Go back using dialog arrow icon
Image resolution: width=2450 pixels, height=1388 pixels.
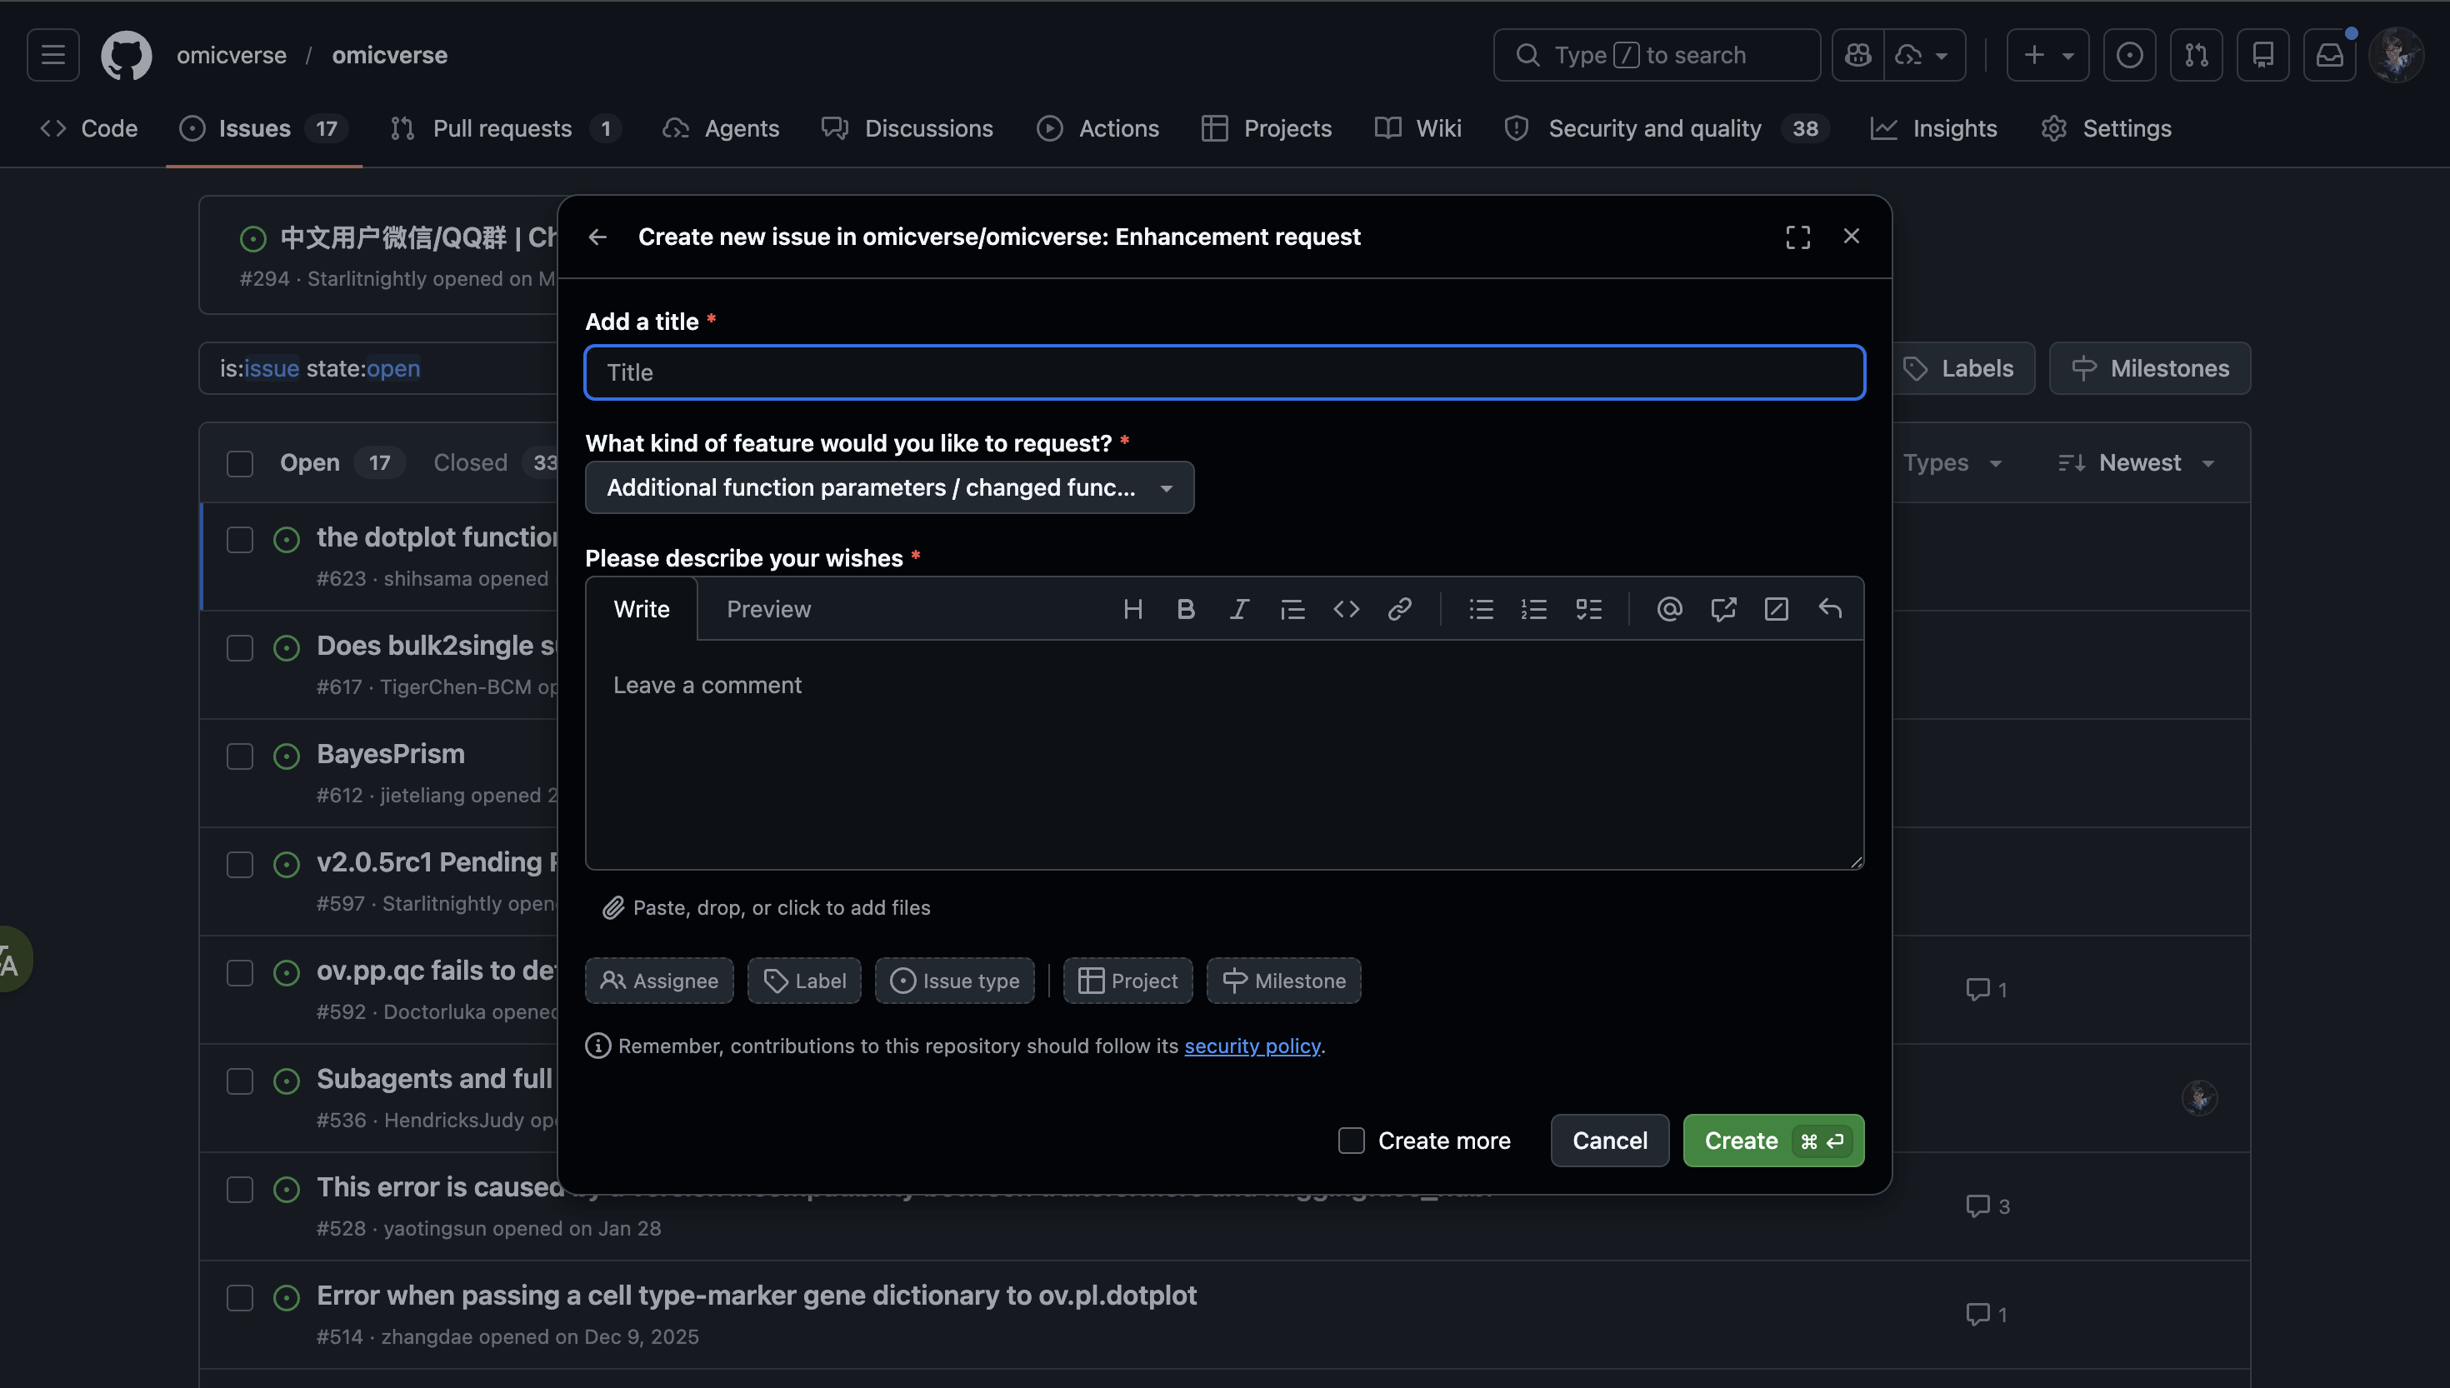[x=597, y=237]
